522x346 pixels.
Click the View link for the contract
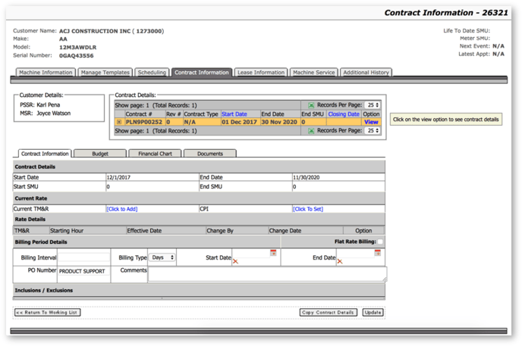pyautogui.click(x=371, y=122)
